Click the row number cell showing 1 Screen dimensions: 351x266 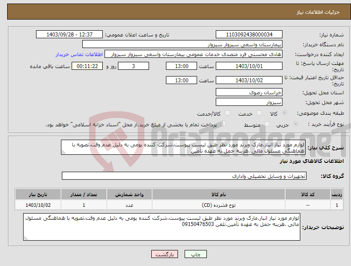[337, 205]
